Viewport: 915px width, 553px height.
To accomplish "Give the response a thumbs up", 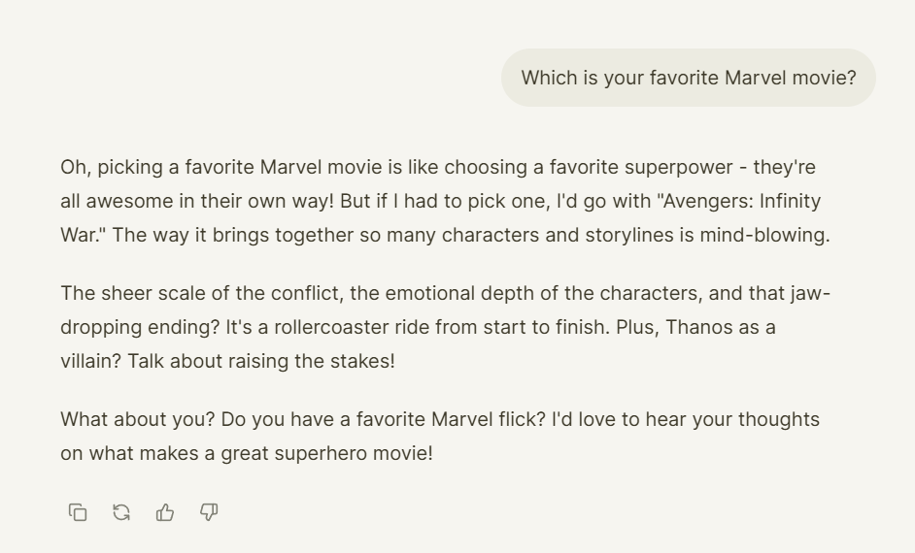I will 165,512.
